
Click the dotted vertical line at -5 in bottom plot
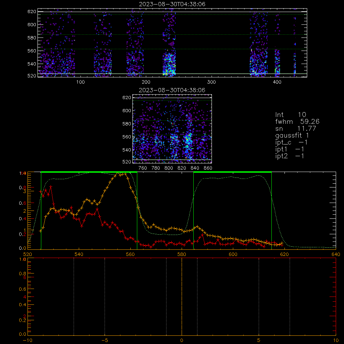(x=105, y=297)
